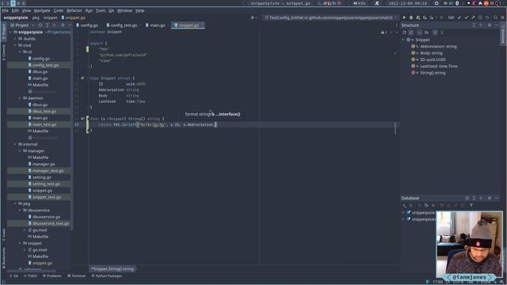Database panel settings gear icon
This screenshot has height=285, width=507.
pos(490,198)
